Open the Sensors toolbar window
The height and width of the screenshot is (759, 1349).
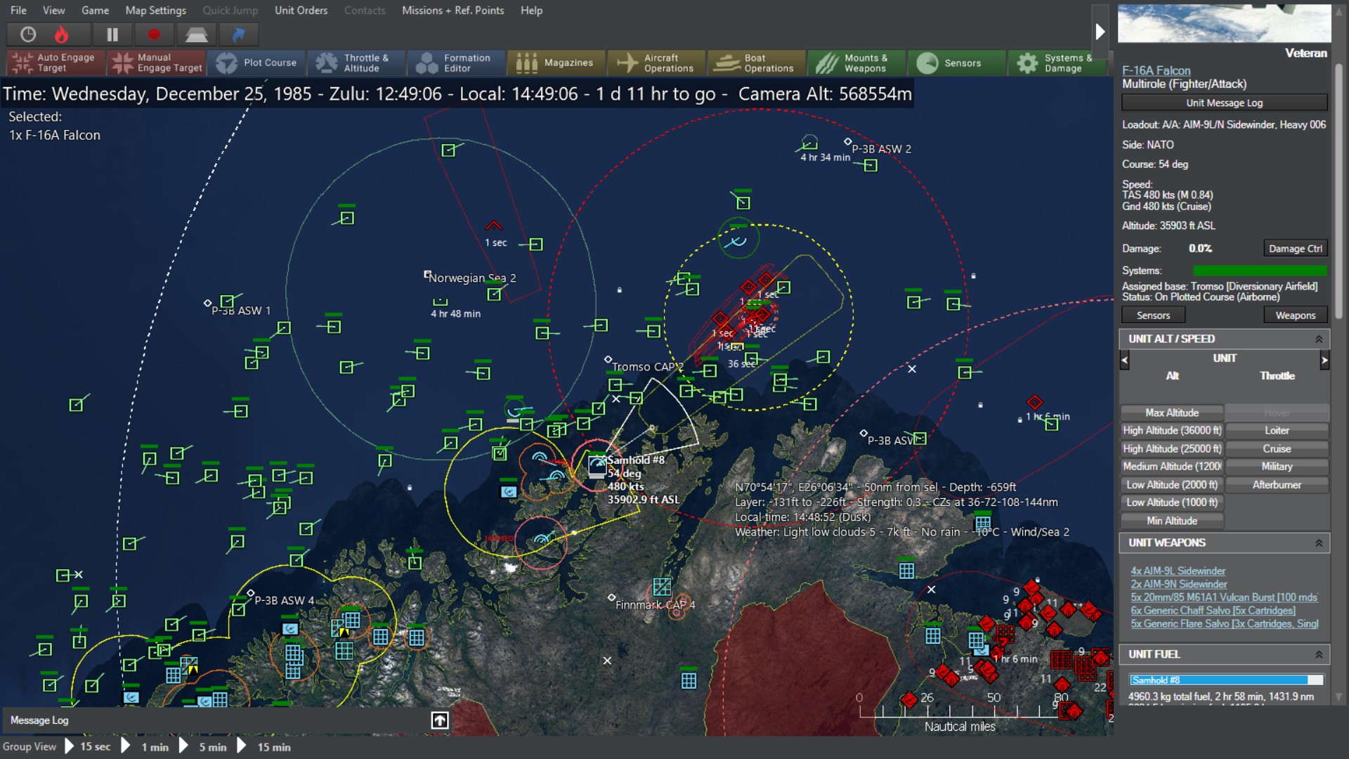click(957, 63)
